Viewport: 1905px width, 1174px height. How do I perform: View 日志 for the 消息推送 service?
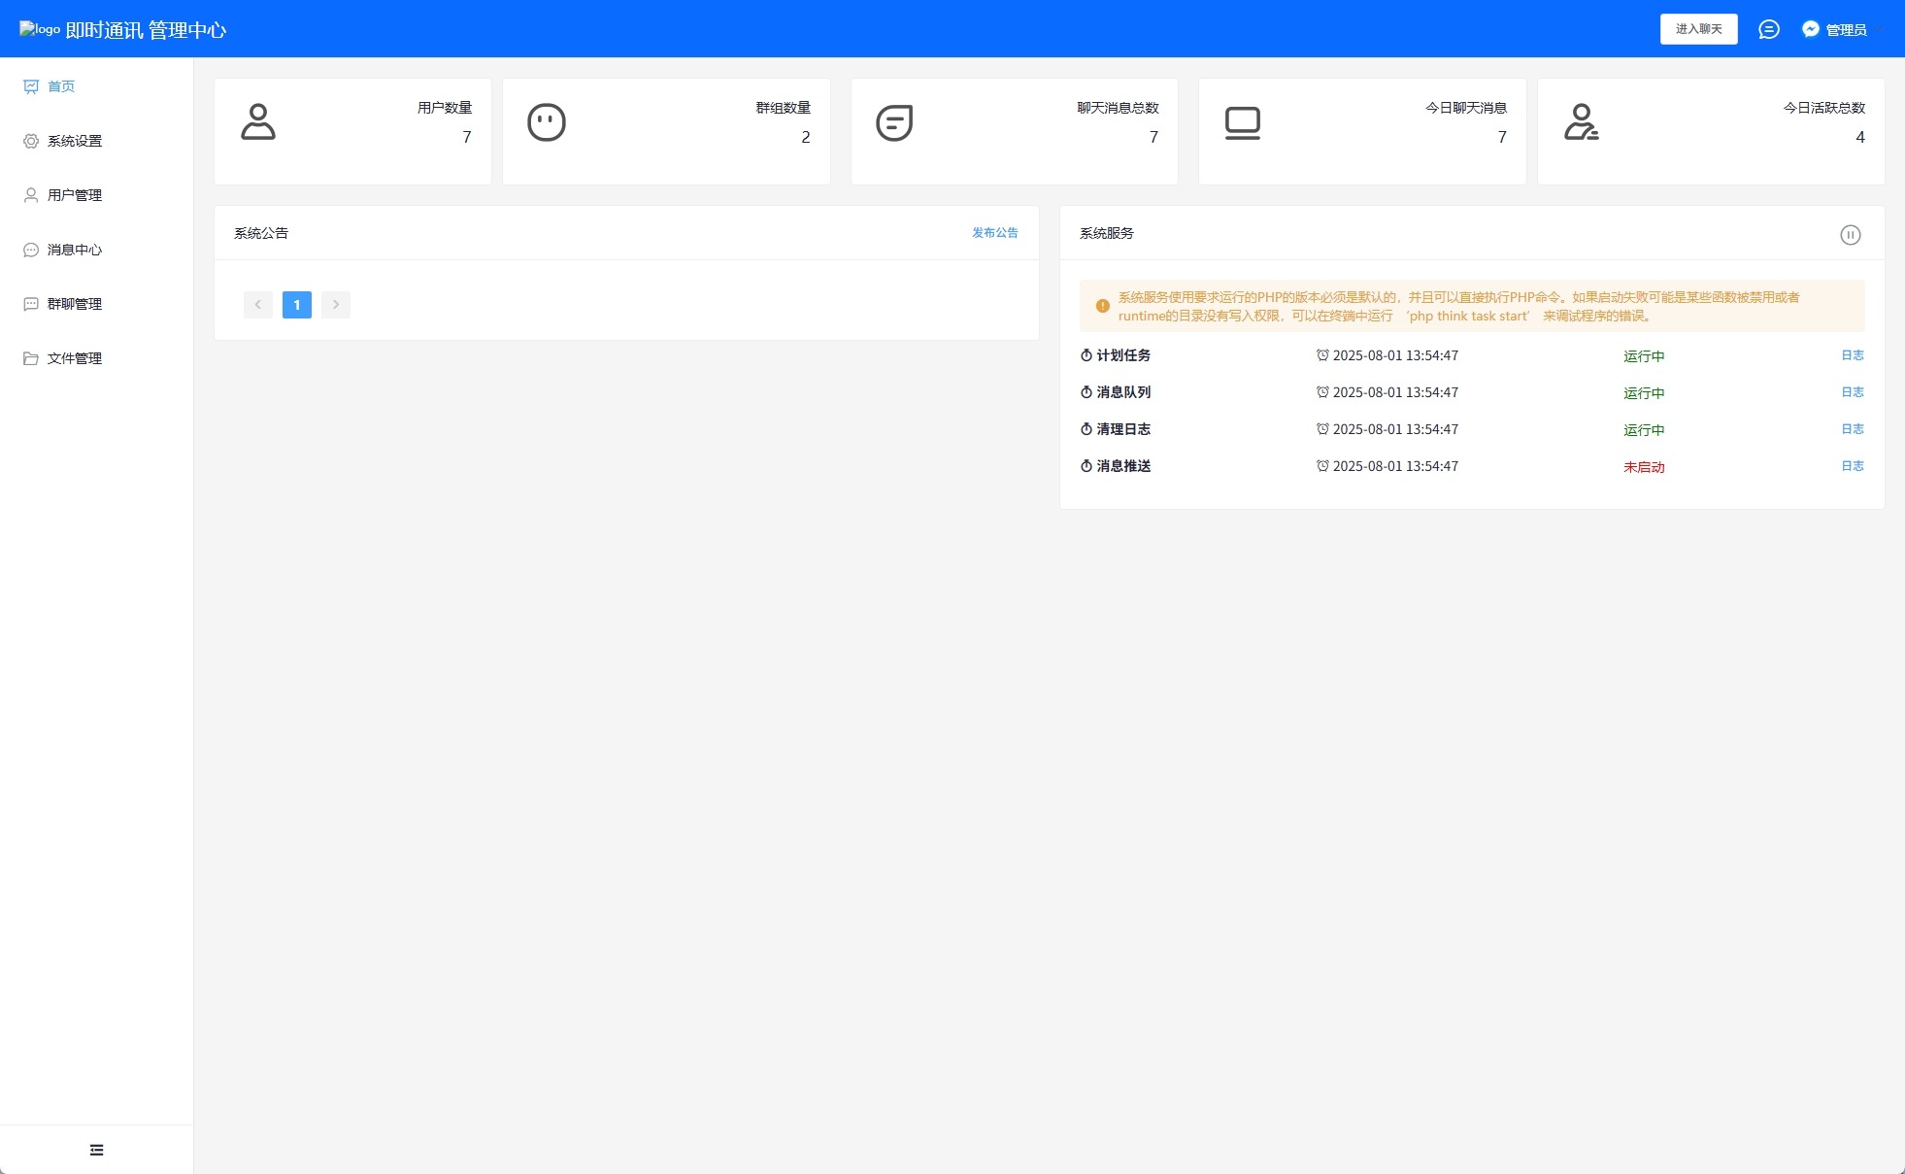(x=1852, y=466)
